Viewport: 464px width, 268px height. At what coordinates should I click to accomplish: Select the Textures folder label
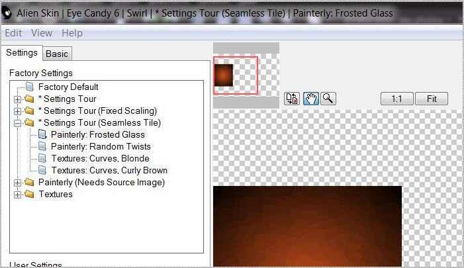pos(56,194)
